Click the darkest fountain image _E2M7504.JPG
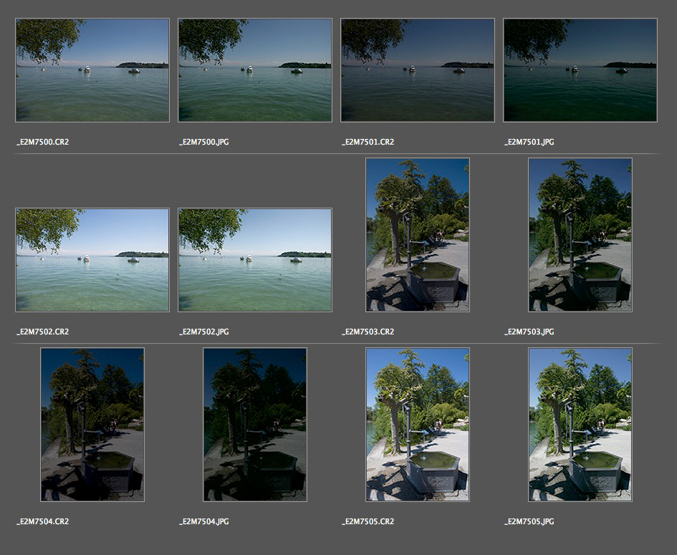 click(255, 425)
